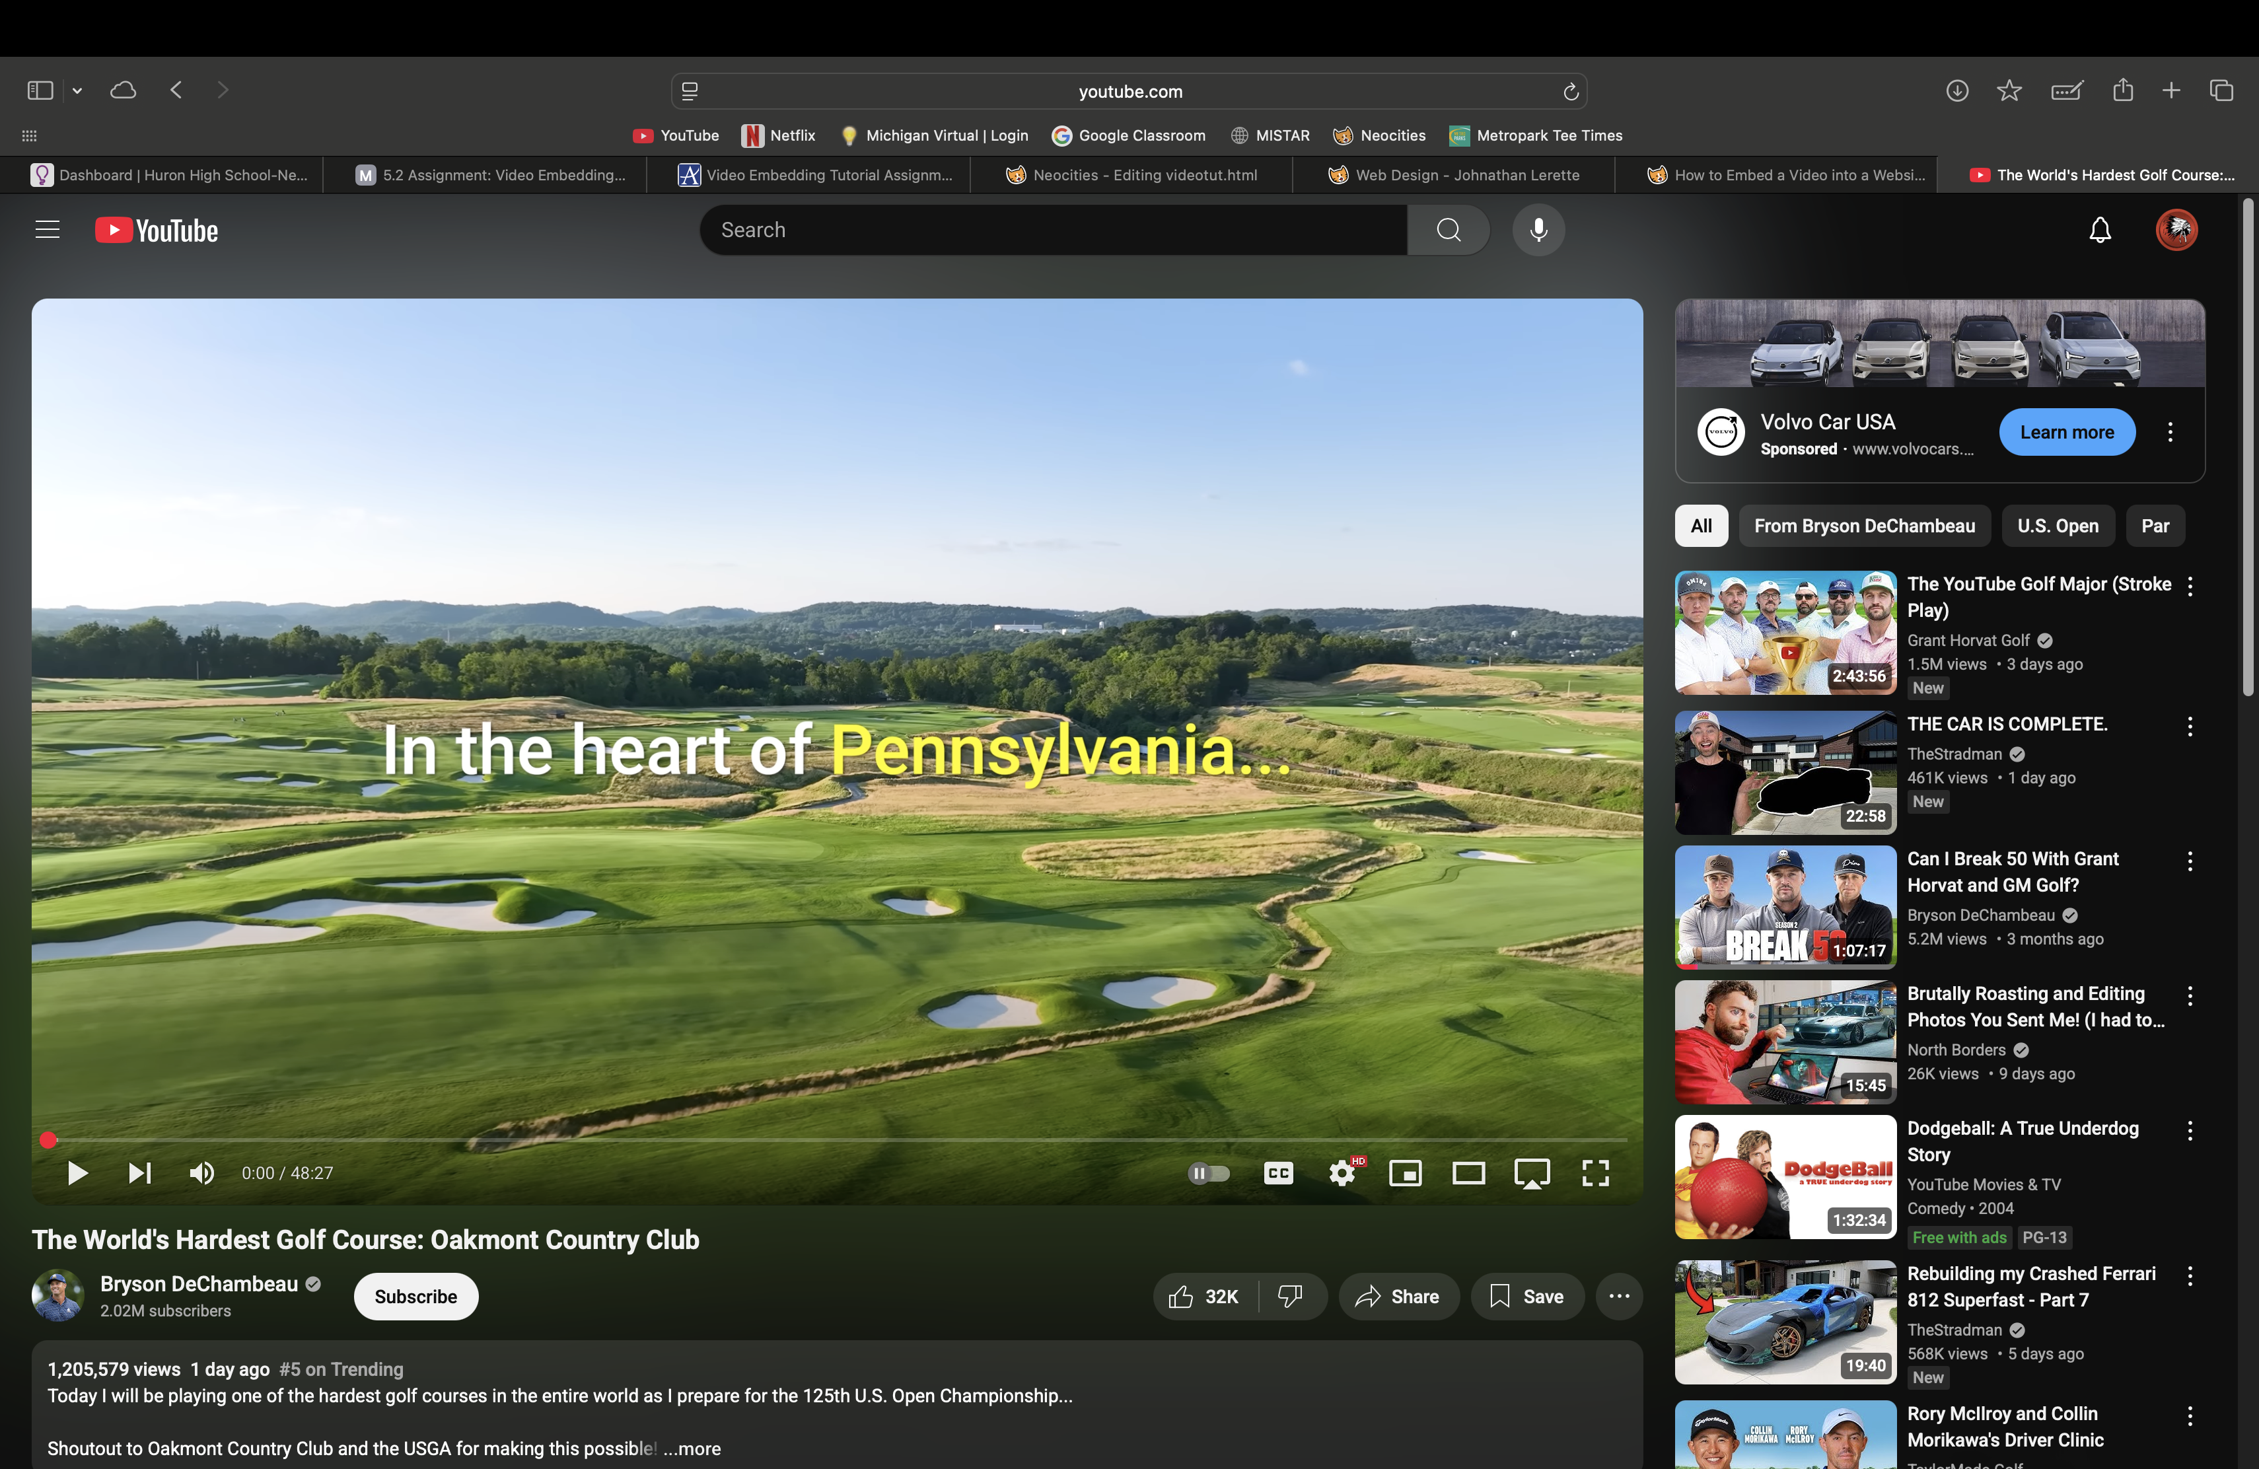
Task: Go back in Safari
Action: (x=176, y=90)
